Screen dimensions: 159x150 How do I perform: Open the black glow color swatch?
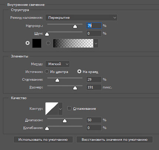37,43
